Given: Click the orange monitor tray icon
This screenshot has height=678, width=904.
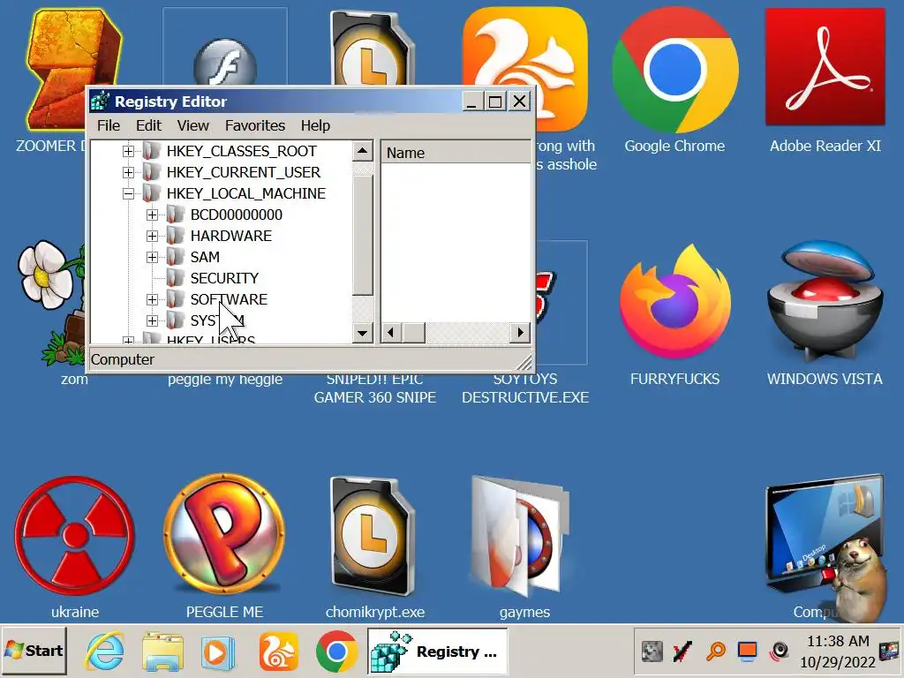Looking at the screenshot, I should point(747,652).
